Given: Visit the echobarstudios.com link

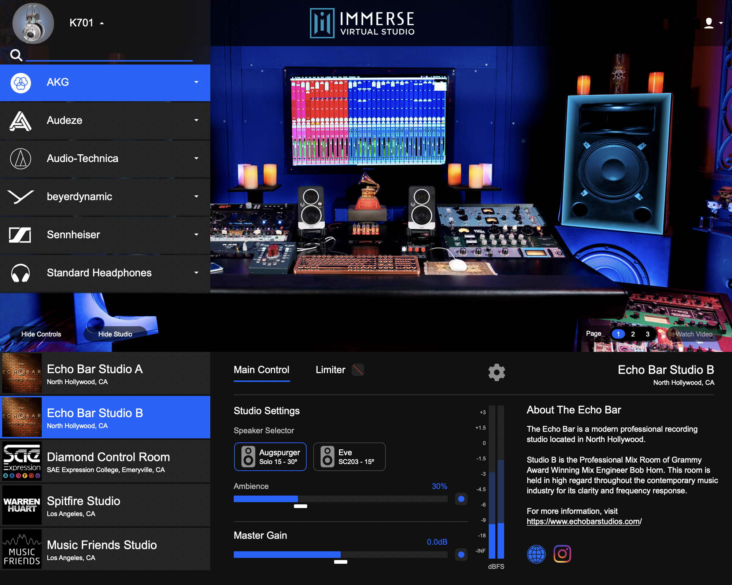Looking at the screenshot, I should (583, 522).
